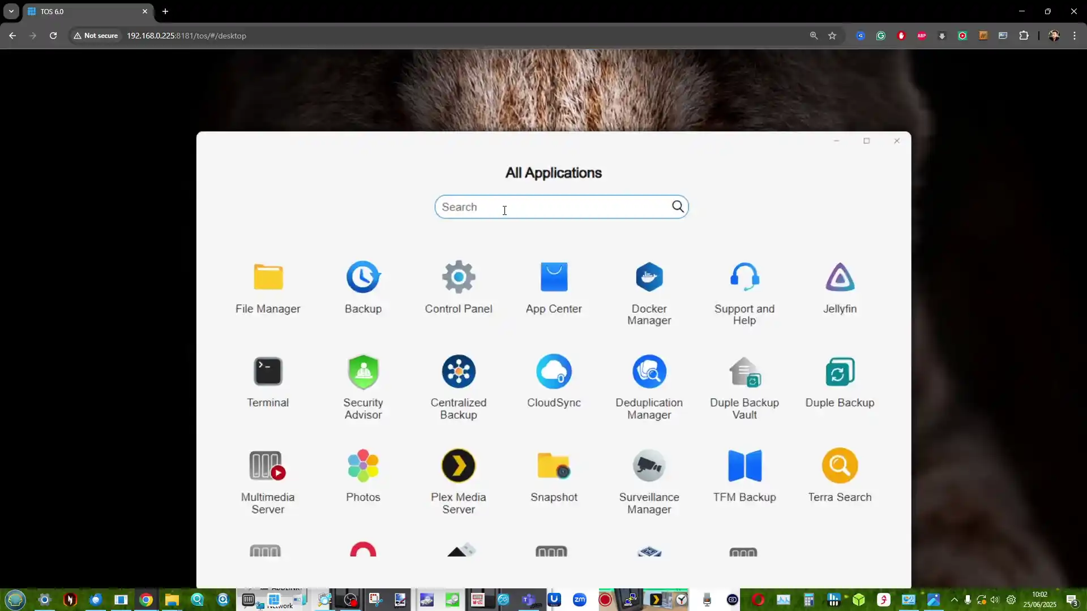Screen dimensions: 1087x611
Task: Open Deduplication Manager
Action: coord(649,371)
